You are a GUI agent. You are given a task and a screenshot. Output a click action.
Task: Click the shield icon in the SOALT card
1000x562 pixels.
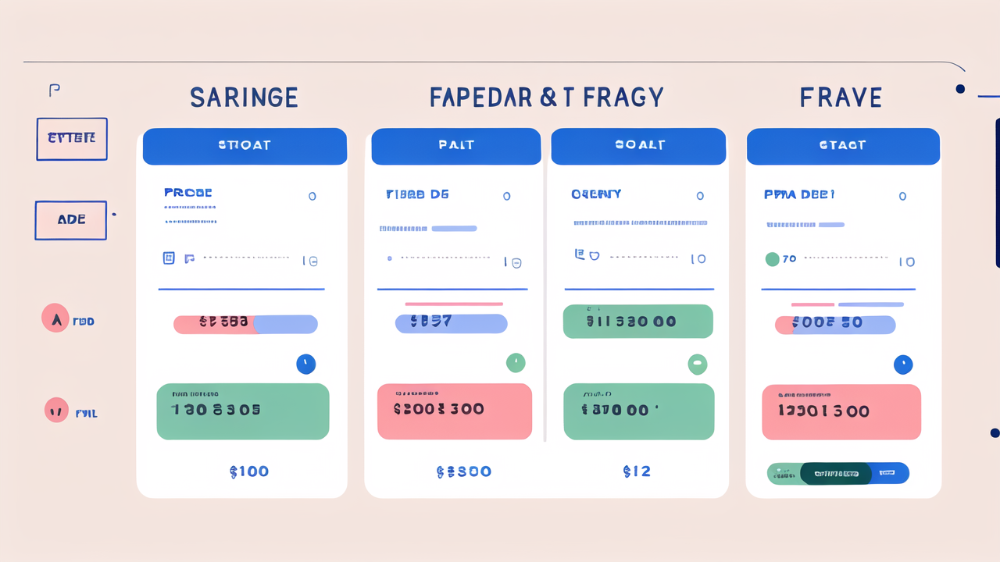click(593, 255)
